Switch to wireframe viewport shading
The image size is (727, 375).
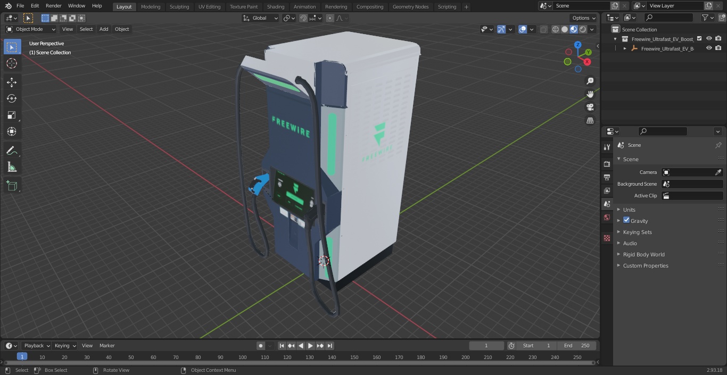pyautogui.click(x=555, y=29)
